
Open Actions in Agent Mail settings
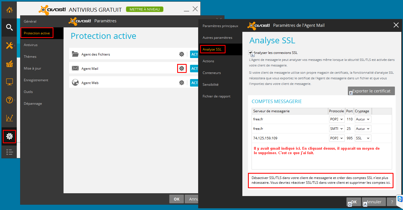pos(208,61)
